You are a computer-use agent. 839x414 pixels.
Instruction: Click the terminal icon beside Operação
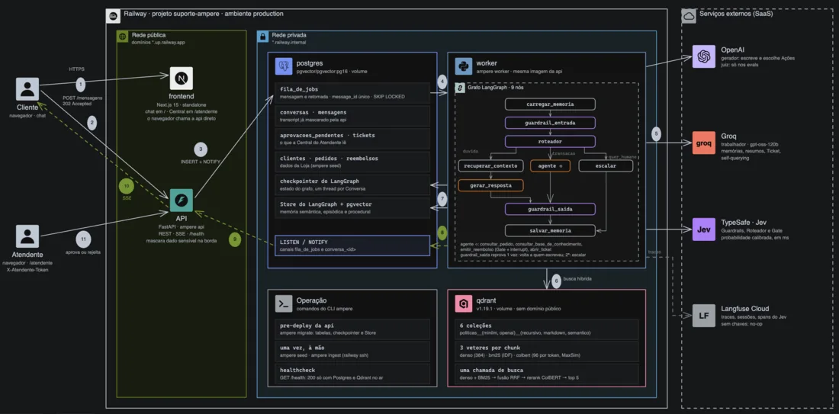[284, 303]
